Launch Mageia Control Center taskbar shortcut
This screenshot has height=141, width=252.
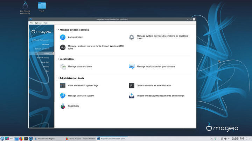pos(31,139)
